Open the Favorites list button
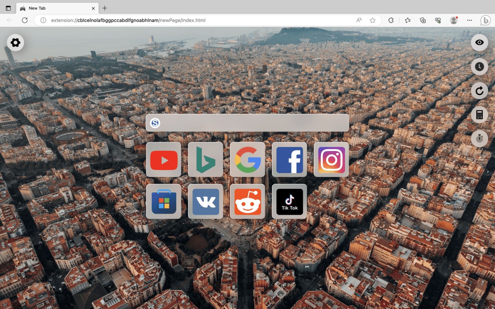 coord(408,20)
